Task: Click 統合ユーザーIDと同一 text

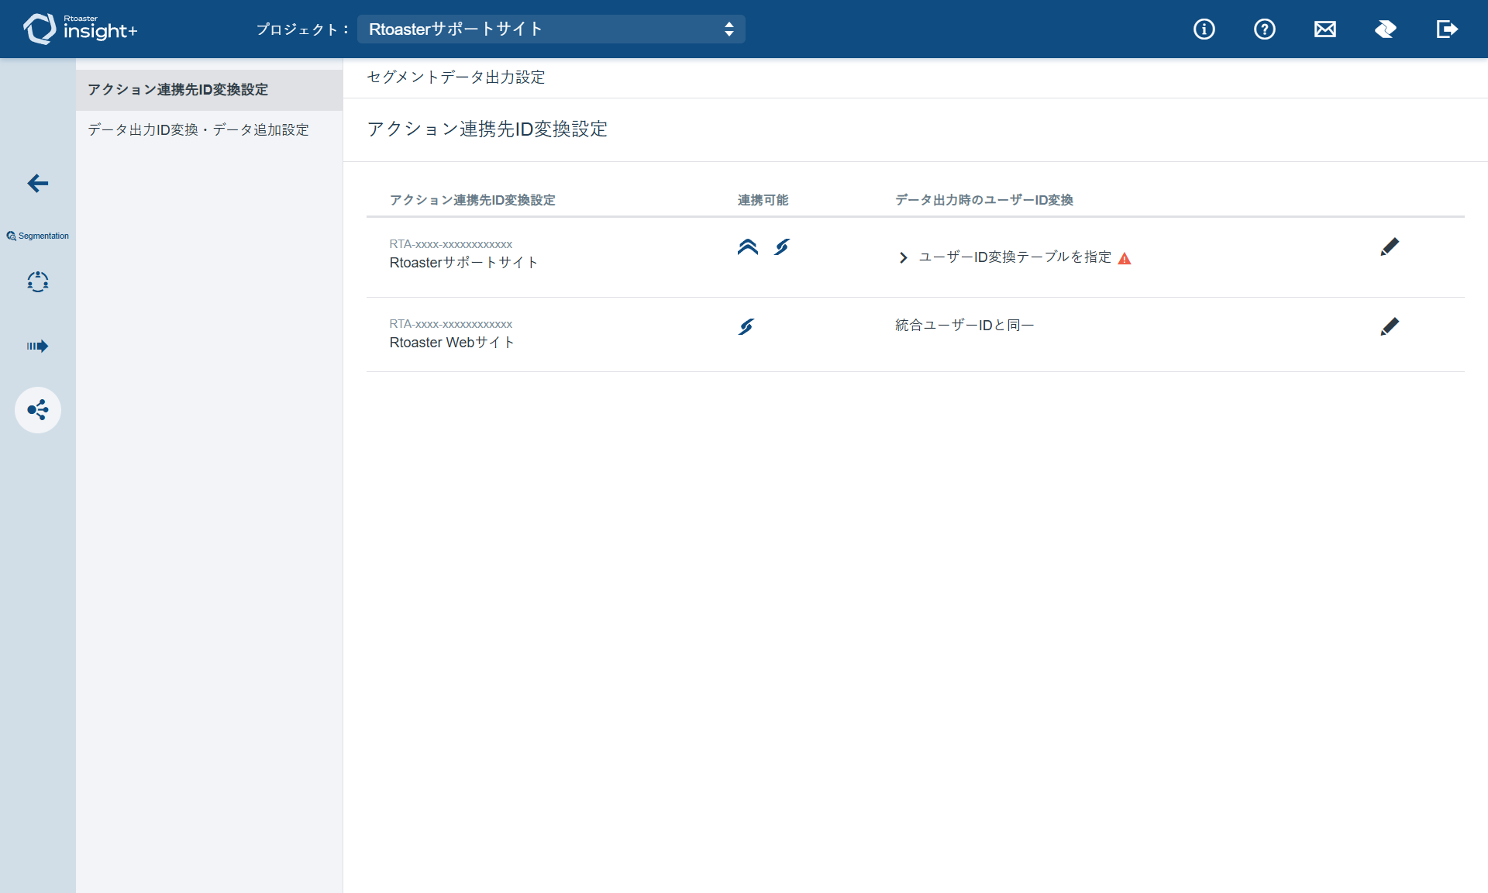Action: click(964, 326)
